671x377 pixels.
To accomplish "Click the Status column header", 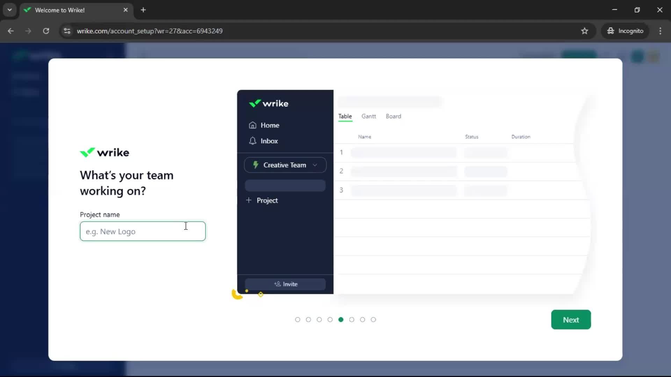I will tap(471, 137).
